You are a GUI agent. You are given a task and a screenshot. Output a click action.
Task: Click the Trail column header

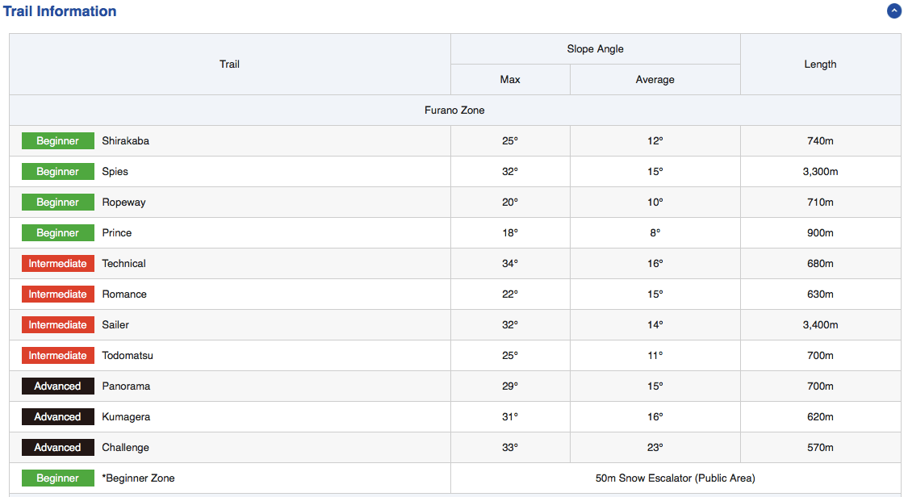(229, 65)
